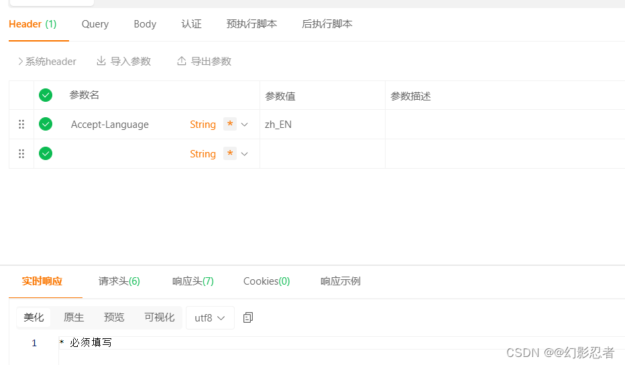Image resolution: width=625 pixels, height=365 pixels.
Task: Select the 原生 raw view button
Action: 74,317
